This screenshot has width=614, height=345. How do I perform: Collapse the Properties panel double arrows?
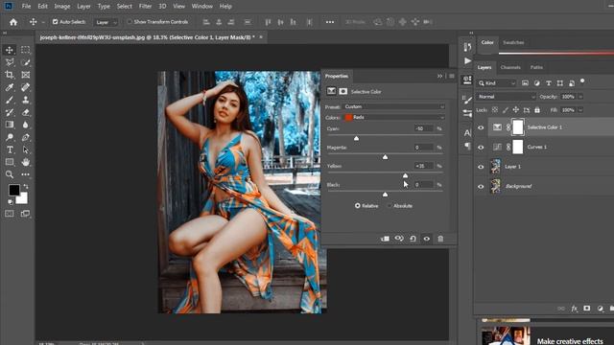(x=439, y=76)
